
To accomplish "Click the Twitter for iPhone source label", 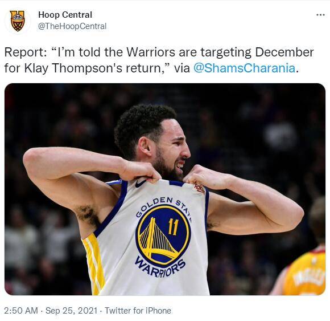I will pos(138,311).
